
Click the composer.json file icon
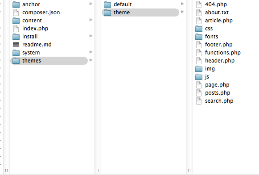(x=16, y=12)
